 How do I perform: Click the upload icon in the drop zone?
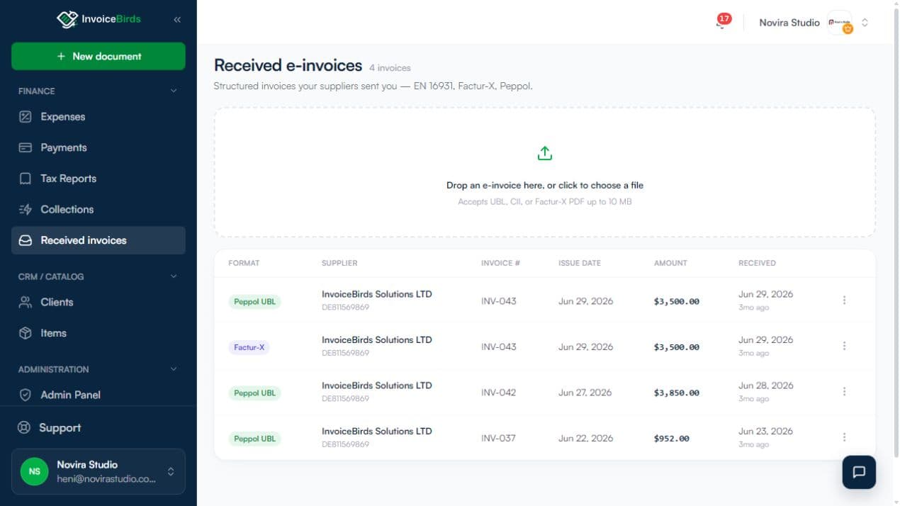(x=544, y=153)
